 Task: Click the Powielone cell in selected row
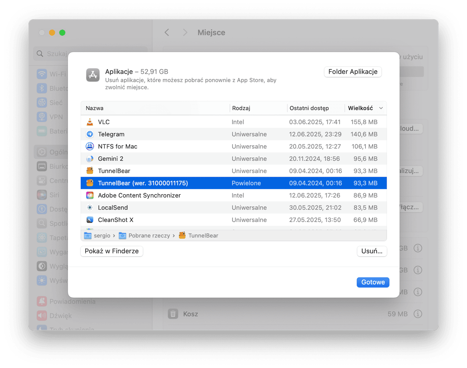(x=246, y=183)
